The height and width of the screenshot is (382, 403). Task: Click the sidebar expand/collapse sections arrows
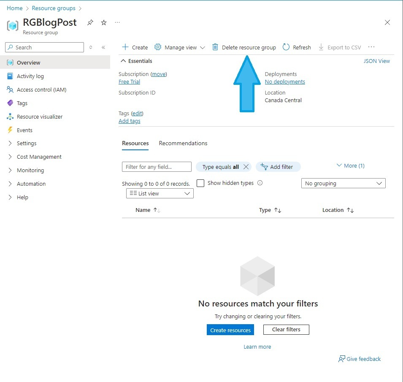click(91, 47)
